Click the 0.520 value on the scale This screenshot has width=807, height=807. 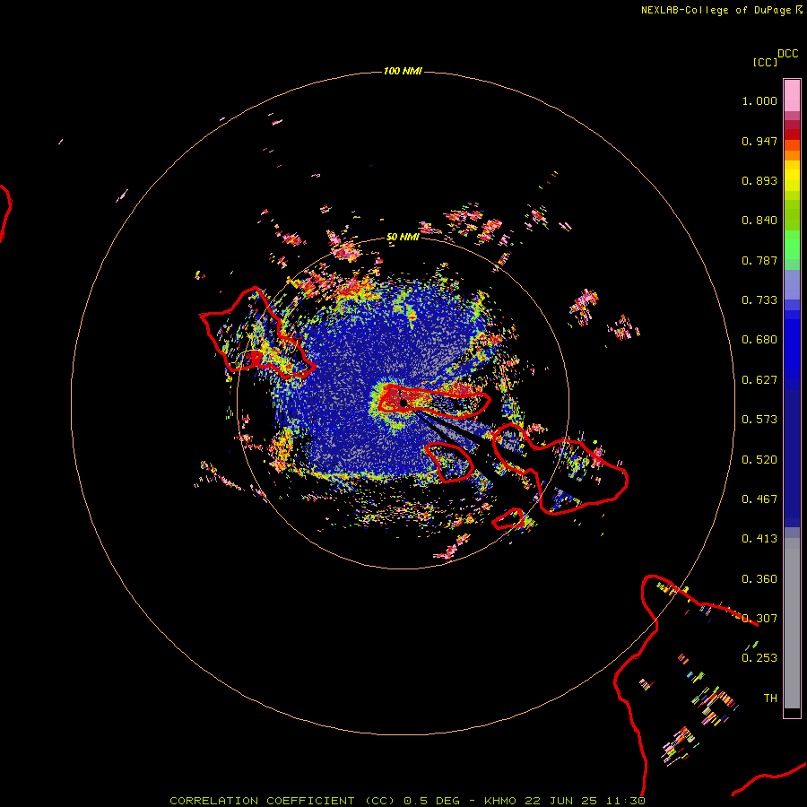pyautogui.click(x=759, y=460)
